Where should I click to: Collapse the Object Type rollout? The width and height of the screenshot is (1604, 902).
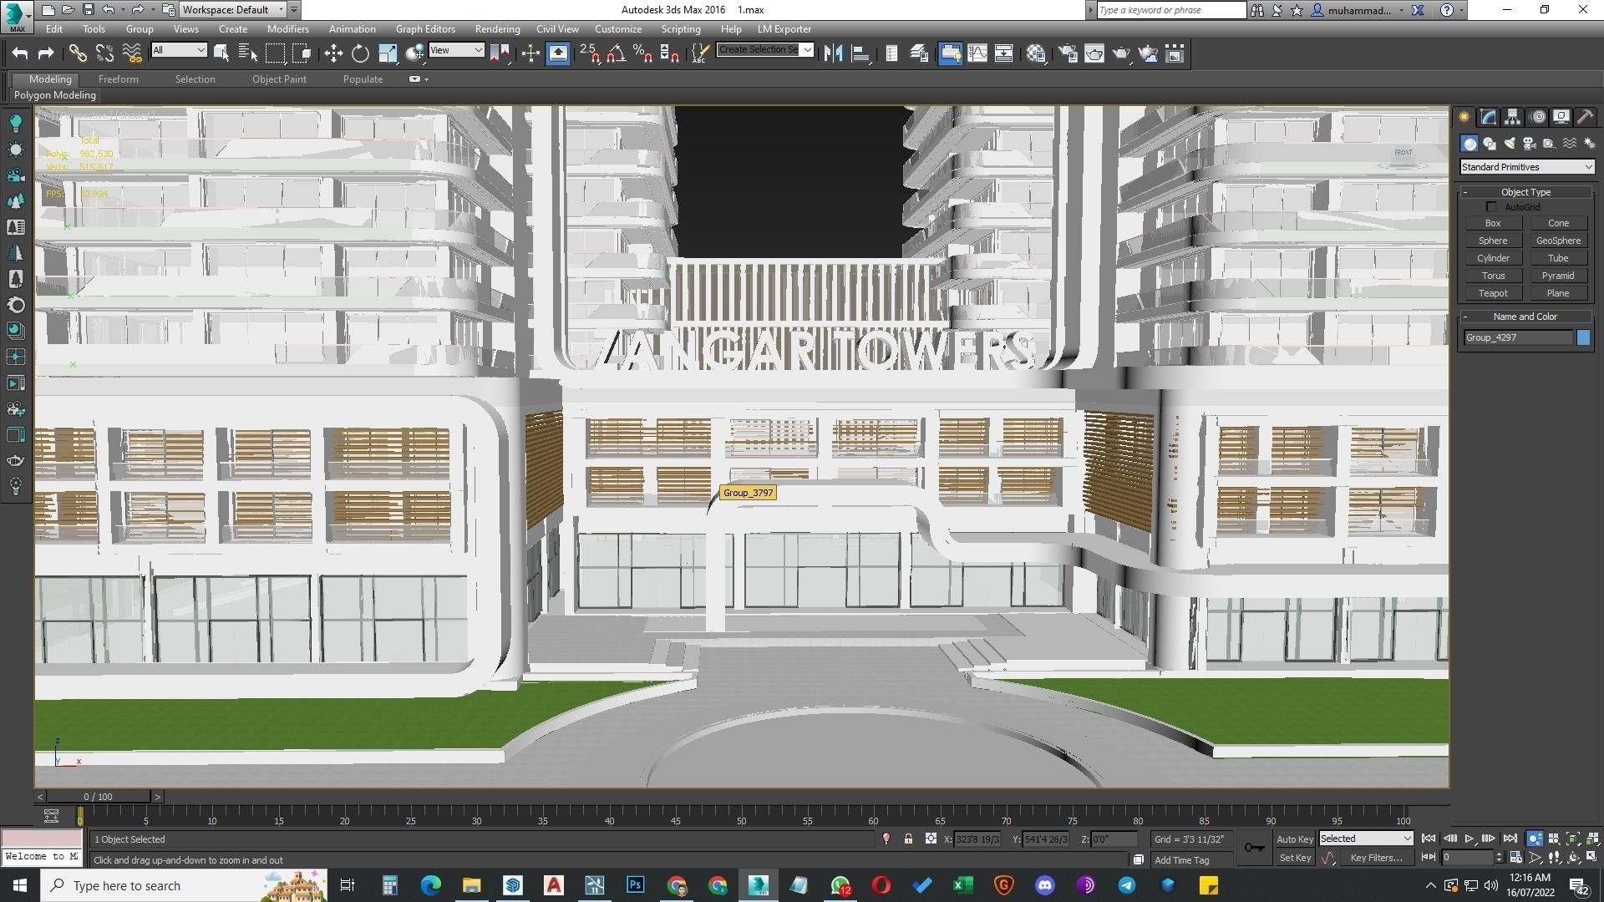(x=1525, y=192)
